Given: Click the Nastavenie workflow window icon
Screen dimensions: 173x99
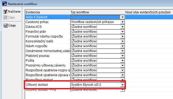Looking at the screenshot, I should click(x=5, y=4).
